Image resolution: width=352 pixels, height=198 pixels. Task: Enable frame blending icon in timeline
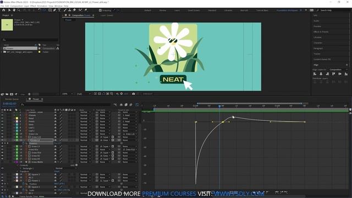pyautogui.click(x=126, y=105)
